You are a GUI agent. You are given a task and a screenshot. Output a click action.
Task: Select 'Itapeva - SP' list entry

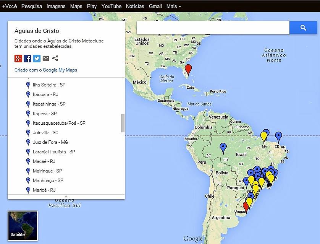(x=45, y=114)
